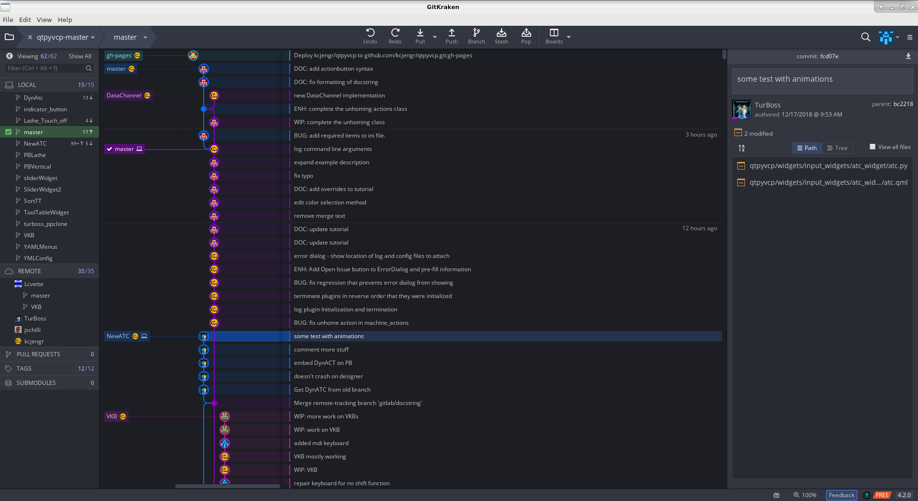The height and width of the screenshot is (501, 918).
Task: Expand the SUBMODULES section
Action: click(x=49, y=383)
